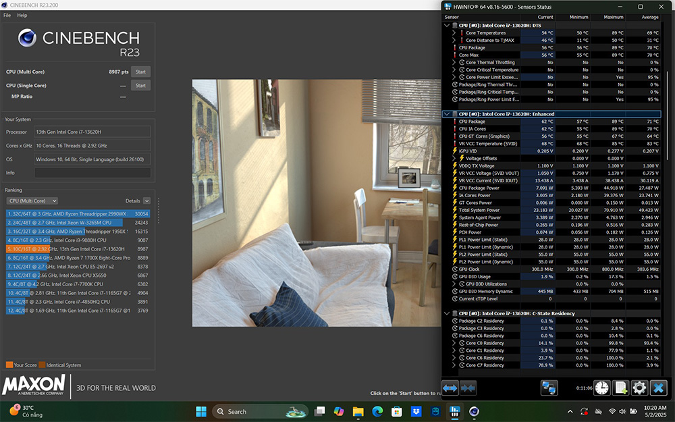Viewport: 675px width, 422px height.
Task: Open the Help menu in Cinebench
Action: point(22,15)
